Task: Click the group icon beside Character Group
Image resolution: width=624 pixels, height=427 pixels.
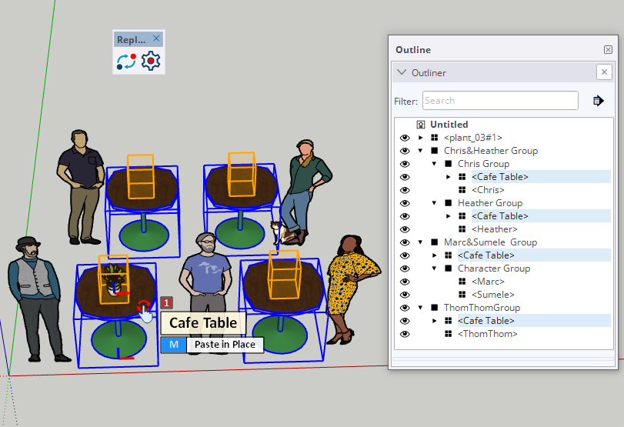Action: (448, 269)
